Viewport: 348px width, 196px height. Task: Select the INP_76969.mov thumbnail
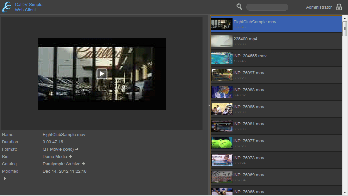(x=222, y=177)
